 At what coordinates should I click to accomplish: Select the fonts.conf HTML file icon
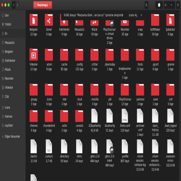point(125,116)
